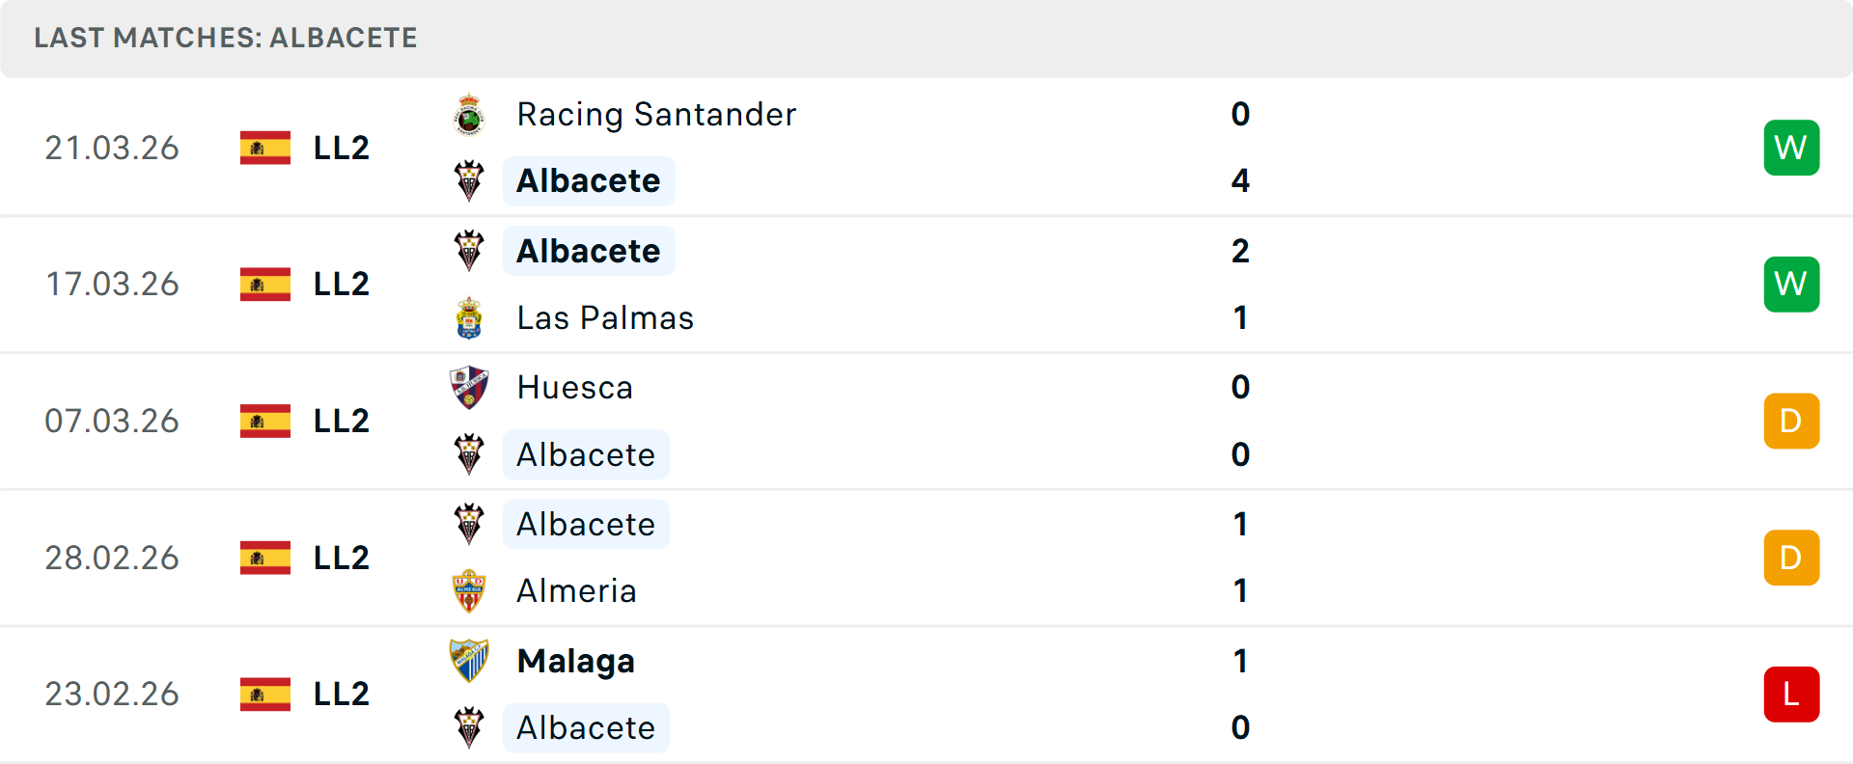Image resolution: width=1853 pixels, height=764 pixels.
Task: Click the green W badge for 21.03.26
Action: coord(1791,148)
